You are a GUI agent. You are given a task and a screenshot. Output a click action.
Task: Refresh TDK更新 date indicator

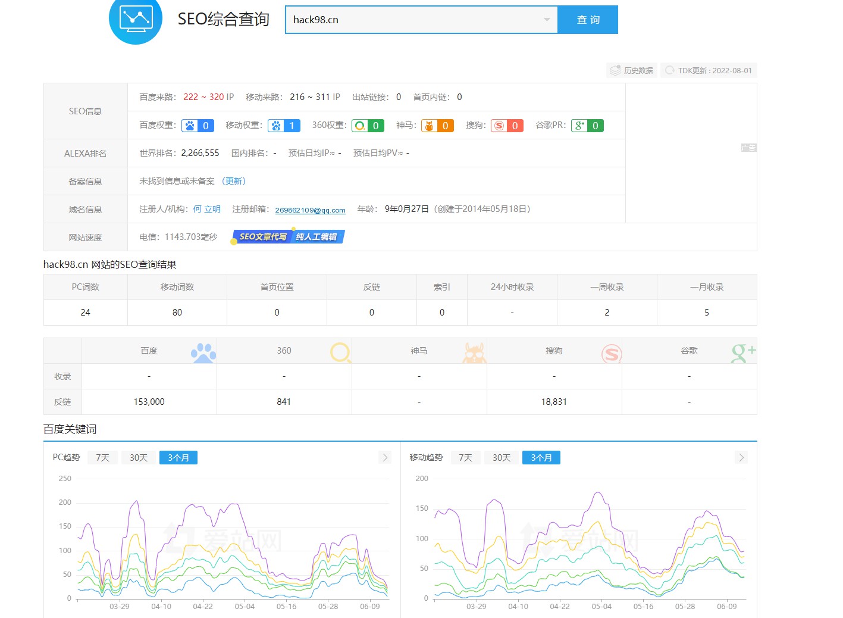(709, 70)
